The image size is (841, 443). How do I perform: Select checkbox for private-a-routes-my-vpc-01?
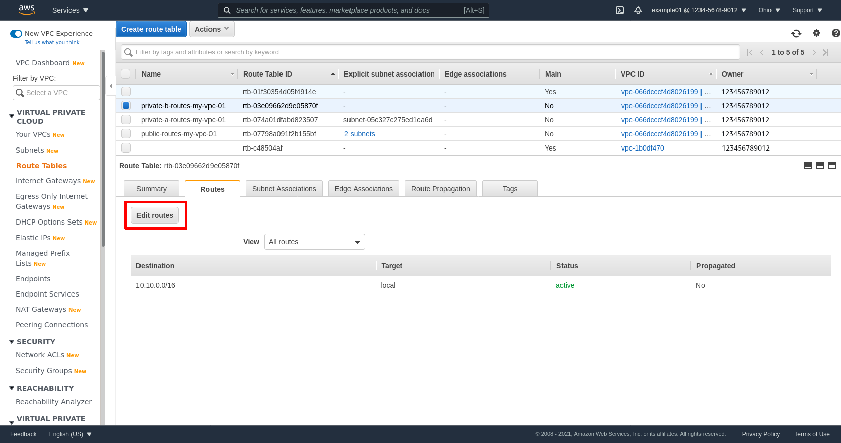[x=126, y=120]
